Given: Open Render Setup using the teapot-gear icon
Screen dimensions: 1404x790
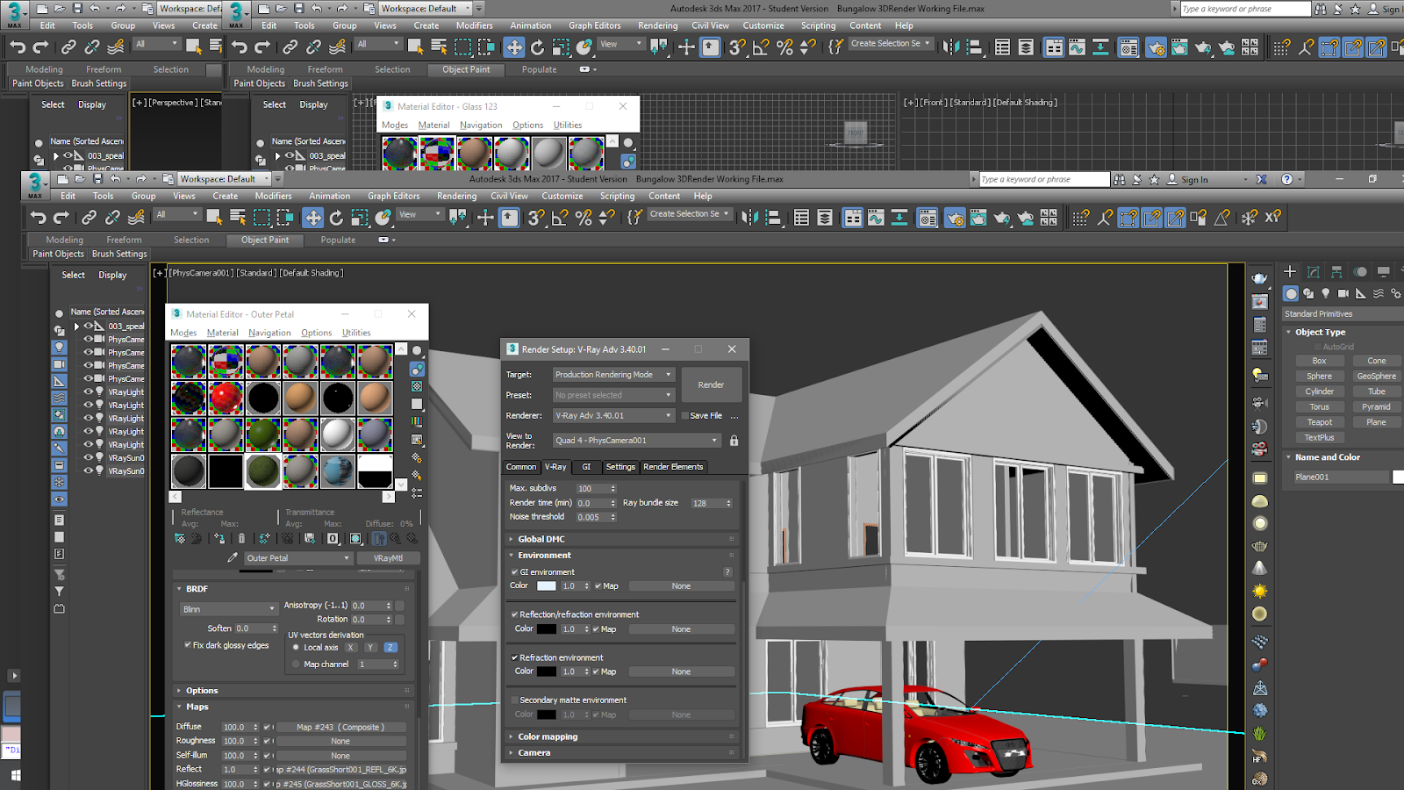Looking at the screenshot, I should coord(955,218).
